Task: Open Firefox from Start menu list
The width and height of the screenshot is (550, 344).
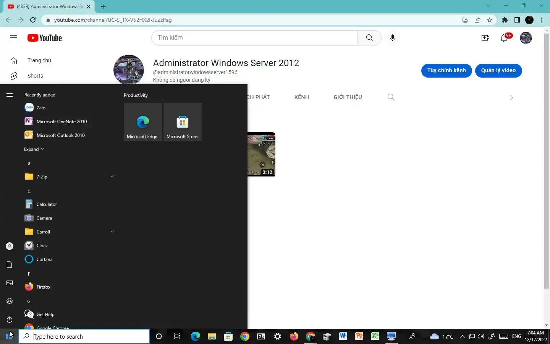Action: pos(69,287)
